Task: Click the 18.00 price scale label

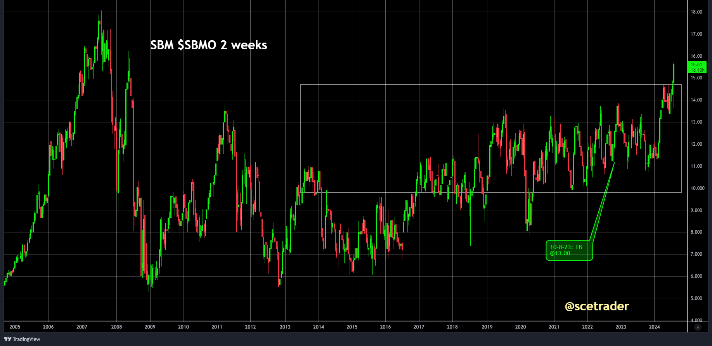Action: pos(696,12)
